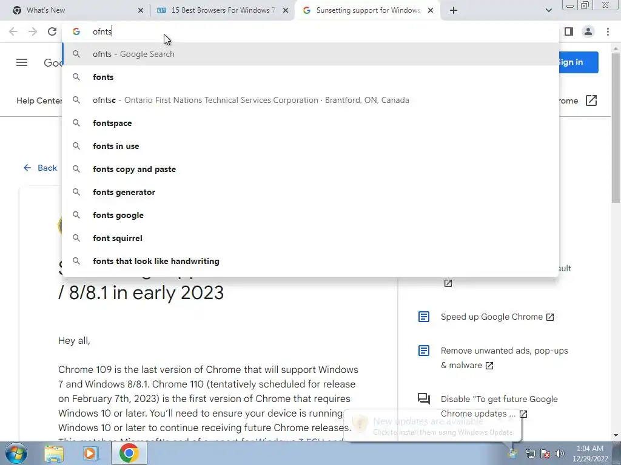Click the network tray icon

click(x=530, y=453)
